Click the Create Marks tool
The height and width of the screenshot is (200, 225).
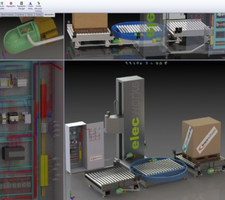point(30,5)
